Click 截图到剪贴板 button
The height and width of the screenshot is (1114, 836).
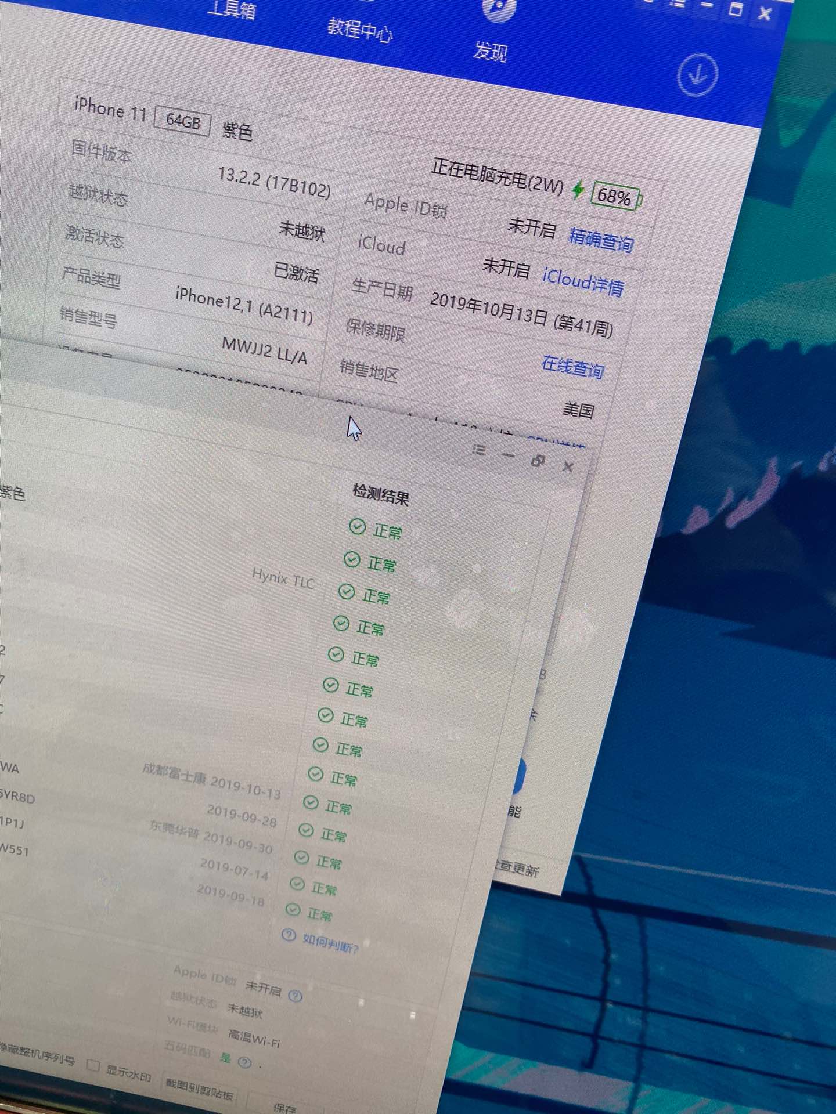pos(199,1089)
